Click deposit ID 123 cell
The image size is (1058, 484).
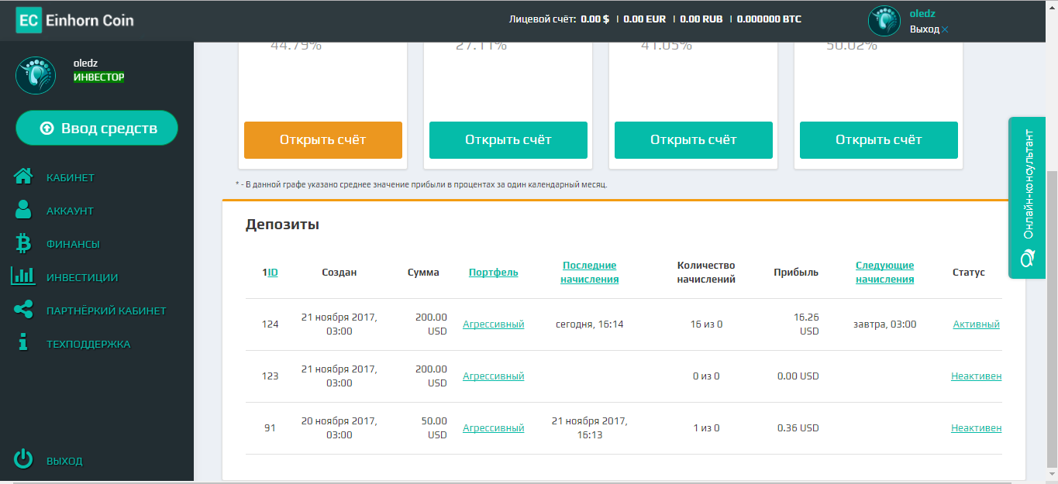tap(270, 376)
